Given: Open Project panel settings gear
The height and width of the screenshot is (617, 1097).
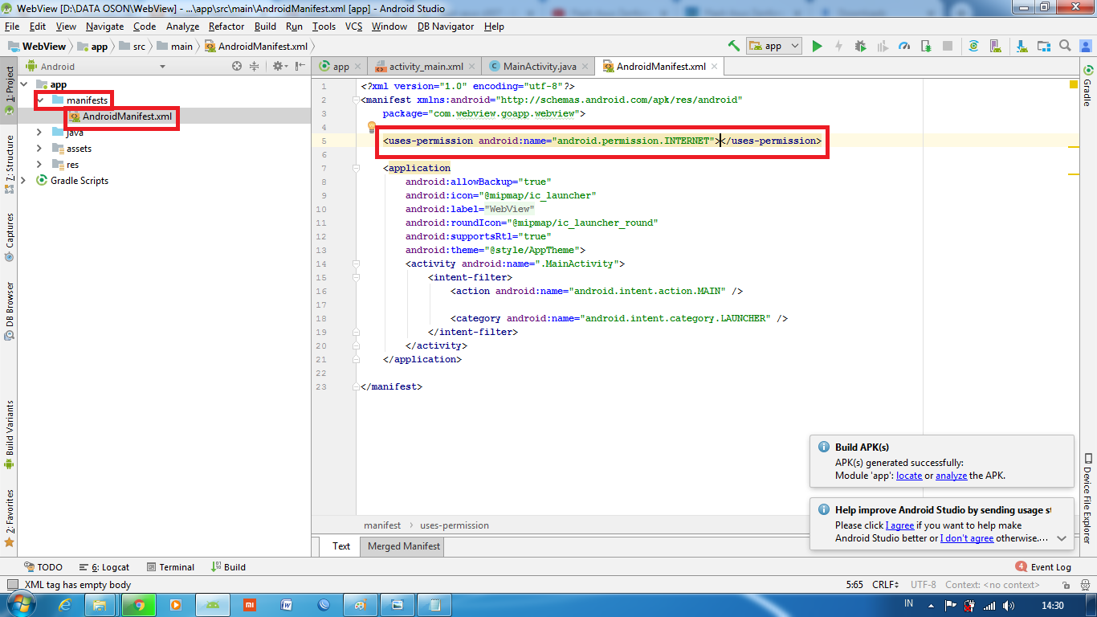Looking at the screenshot, I should pyautogui.click(x=279, y=67).
